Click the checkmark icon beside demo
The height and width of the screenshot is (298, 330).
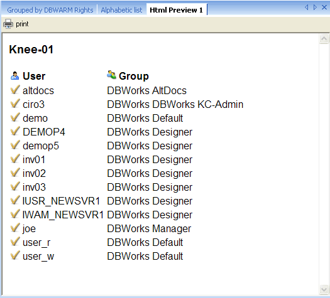pyautogui.click(x=15, y=117)
